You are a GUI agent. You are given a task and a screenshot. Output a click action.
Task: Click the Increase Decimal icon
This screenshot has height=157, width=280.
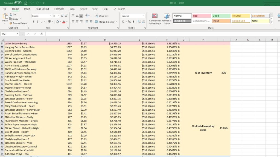coord(139,22)
